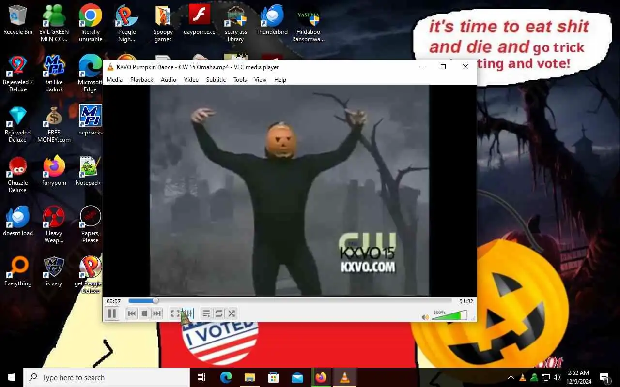
Task: Adjust the VLC volume slider at 100%
Action: coord(449,315)
